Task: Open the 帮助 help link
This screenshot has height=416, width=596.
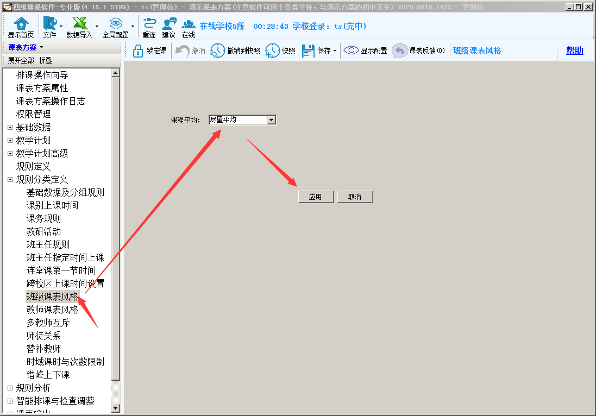Action: [574, 51]
